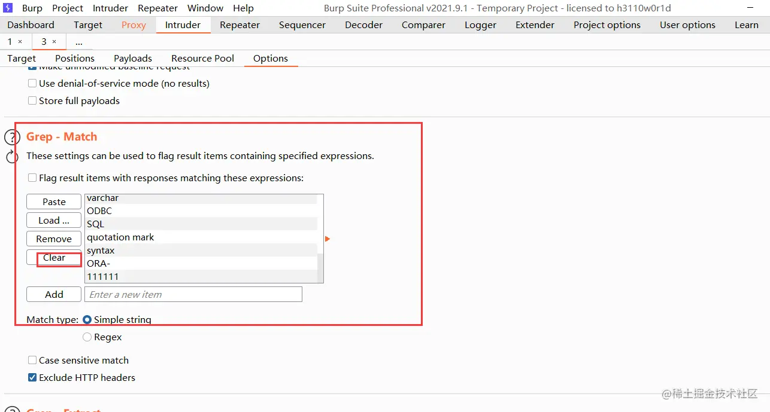This screenshot has width=770, height=412.
Task: Select 'varchar' in expressions list
Action: (x=201, y=198)
